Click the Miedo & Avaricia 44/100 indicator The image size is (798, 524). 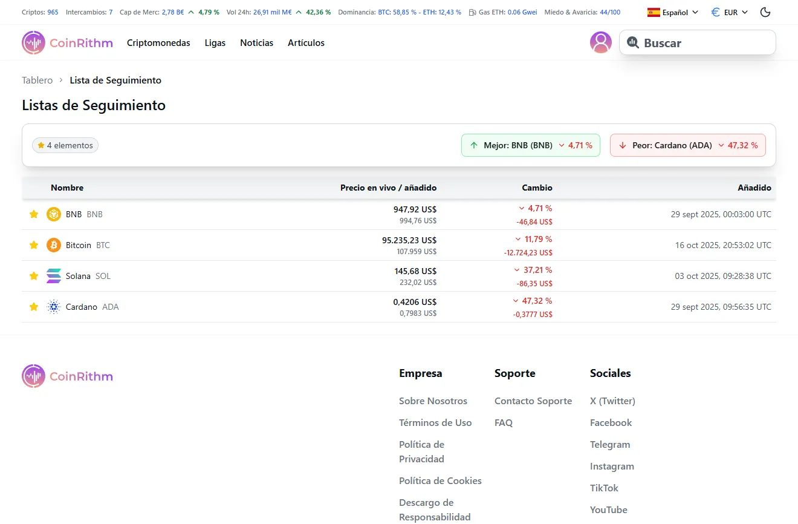(582, 11)
